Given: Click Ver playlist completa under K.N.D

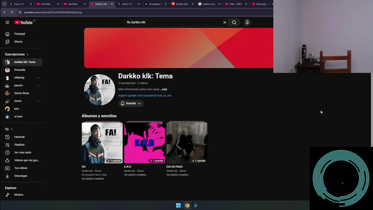Looking at the screenshot, I should click(x=135, y=175).
